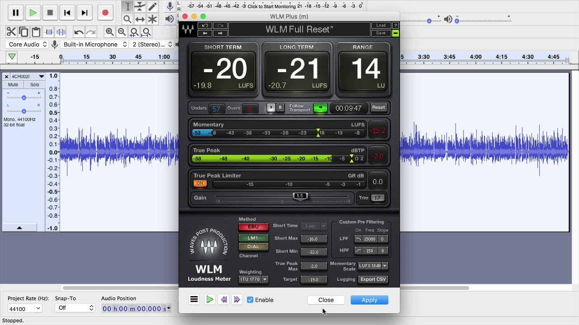The height and width of the screenshot is (325, 579).
Task: Select the EBU method
Action: [253, 227]
